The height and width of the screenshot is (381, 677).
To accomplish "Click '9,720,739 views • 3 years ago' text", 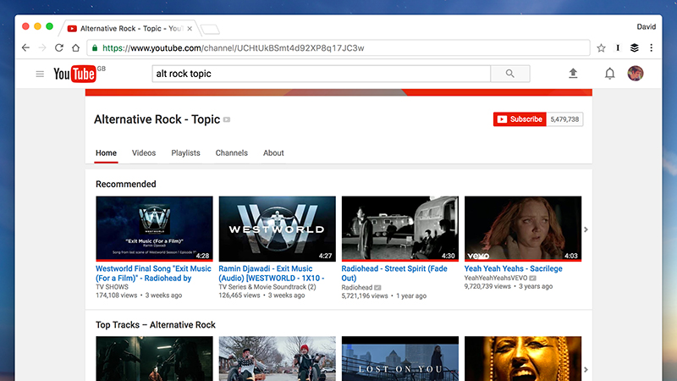I will pos(509,286).
